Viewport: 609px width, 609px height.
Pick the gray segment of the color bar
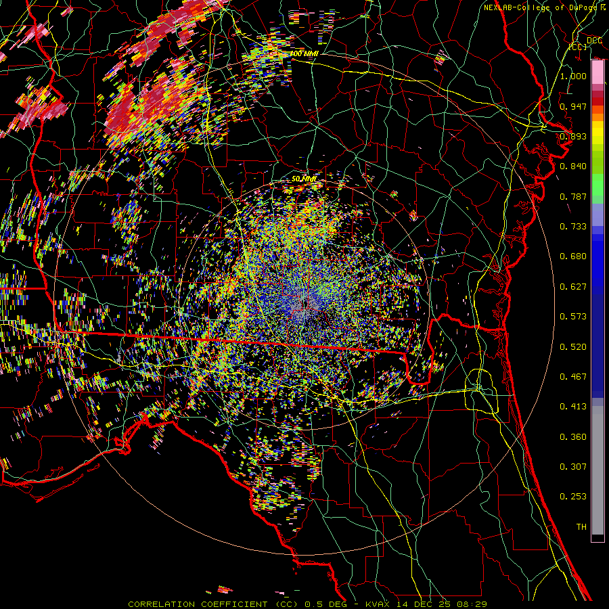(x=597, y=470)
